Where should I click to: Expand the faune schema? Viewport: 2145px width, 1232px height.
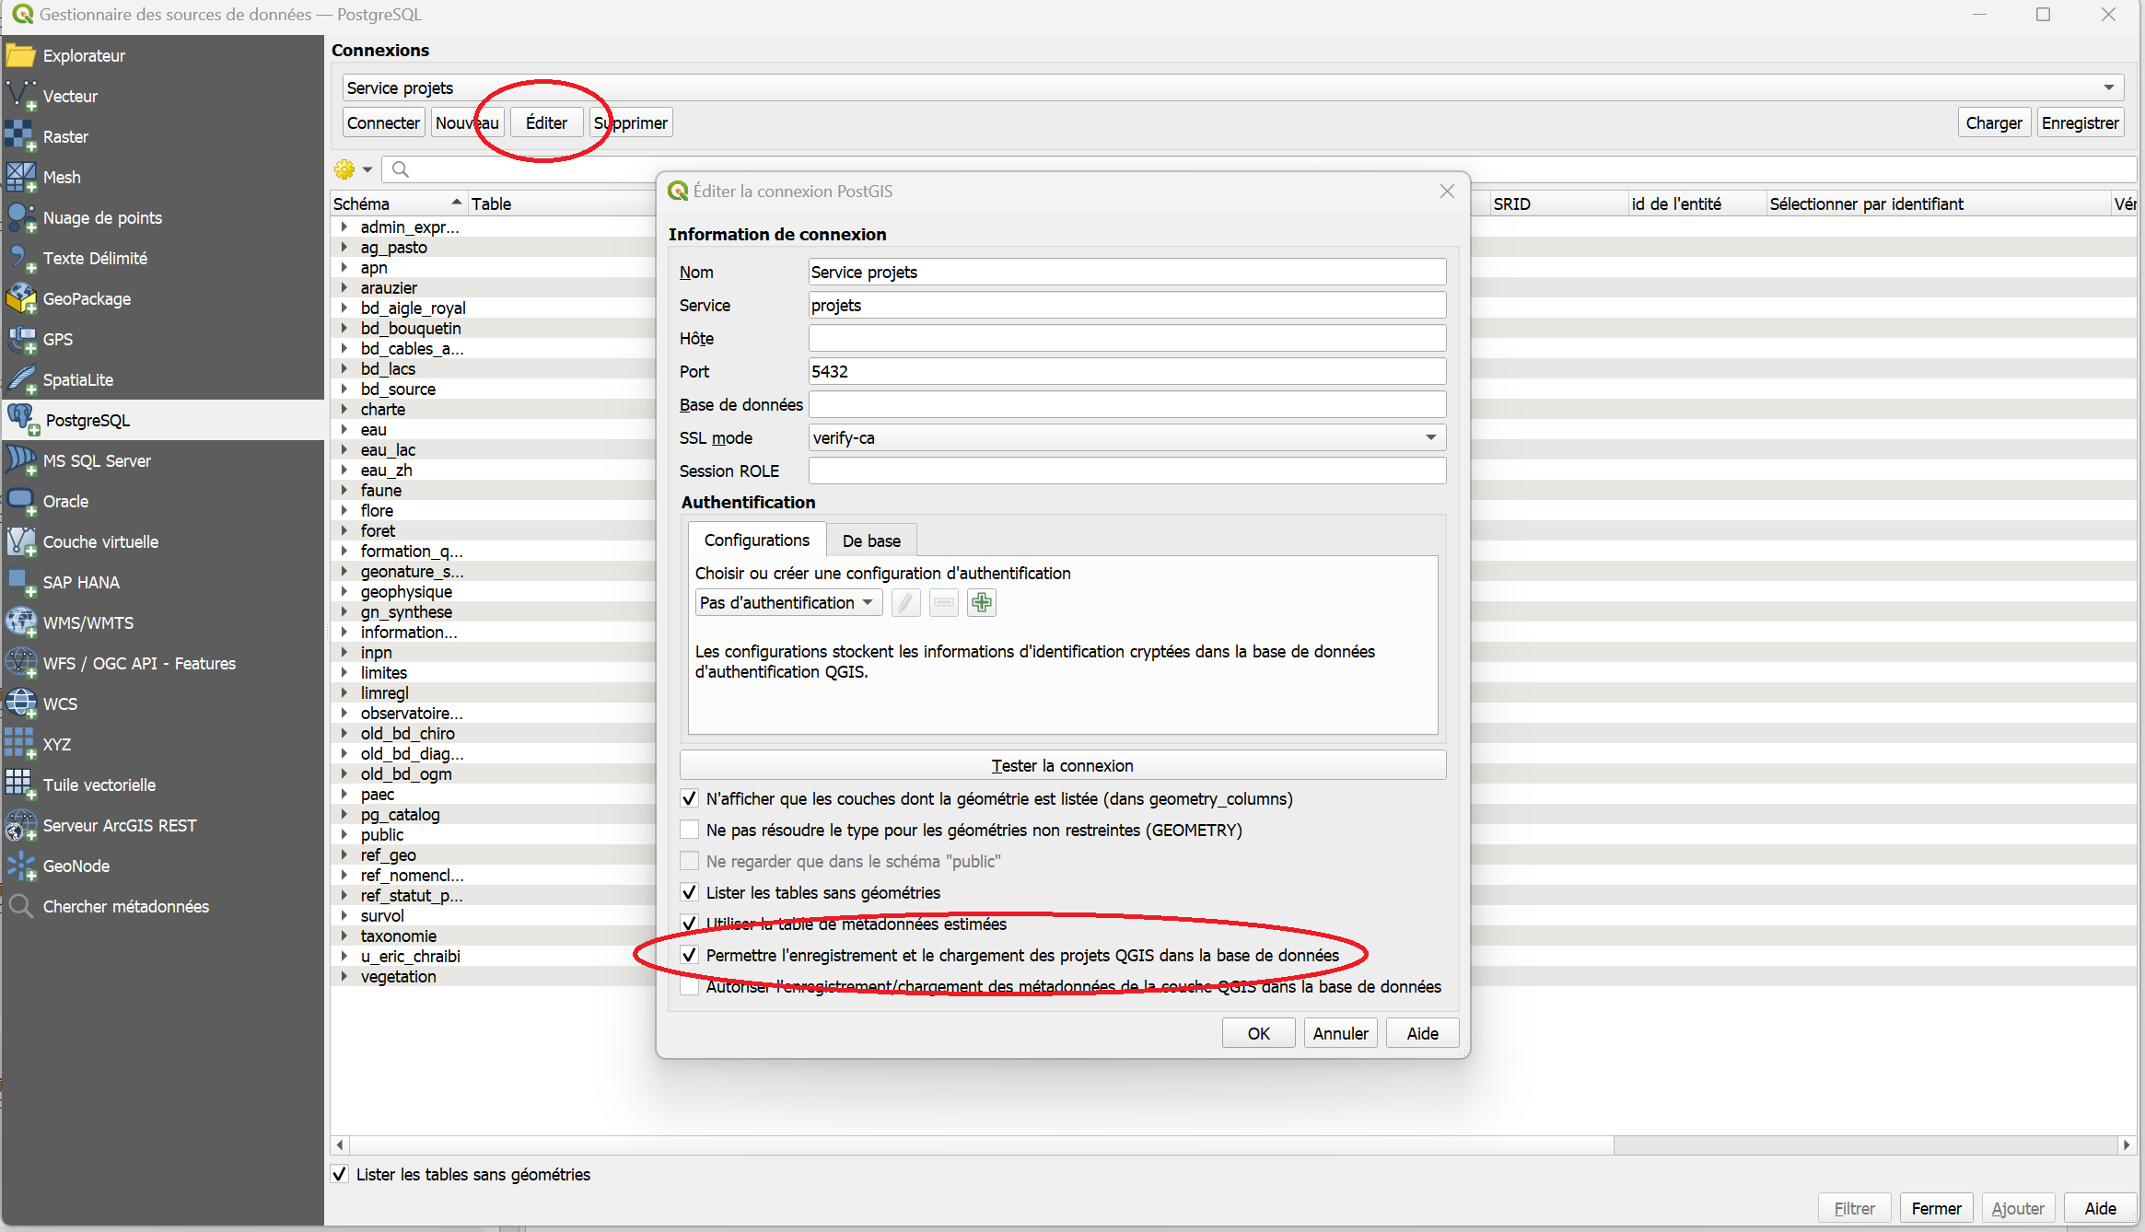pyautogui.click(x=344, y=490)
